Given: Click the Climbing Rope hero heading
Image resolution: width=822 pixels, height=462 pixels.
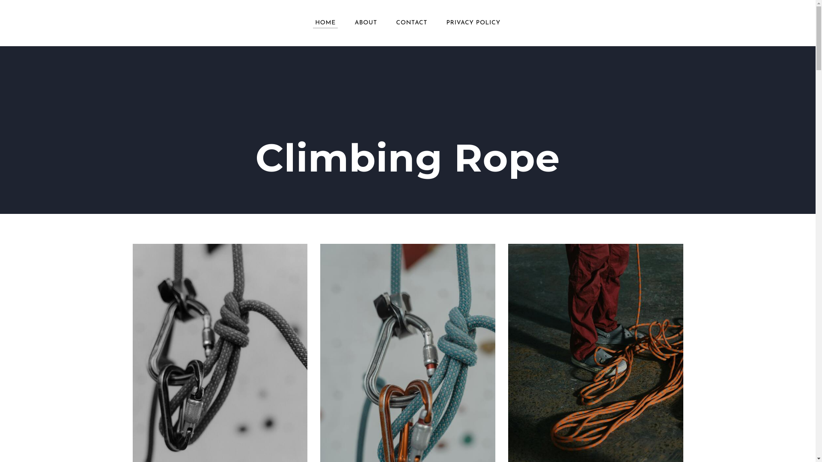Looking at the screenshot, I should (x=408, y=158).
